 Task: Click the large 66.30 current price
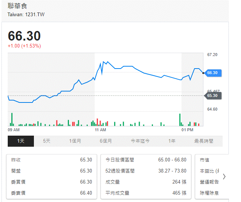point(24,36)
